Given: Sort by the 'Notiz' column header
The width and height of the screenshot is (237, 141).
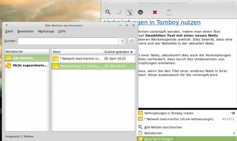Looking at the screenshot, I should coord(77,52).
